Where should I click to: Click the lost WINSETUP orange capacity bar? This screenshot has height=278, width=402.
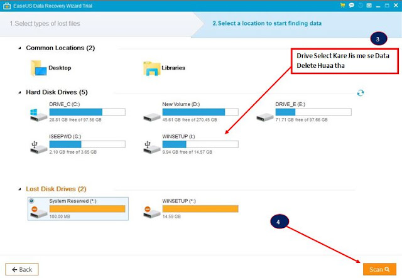click(200, 209)
